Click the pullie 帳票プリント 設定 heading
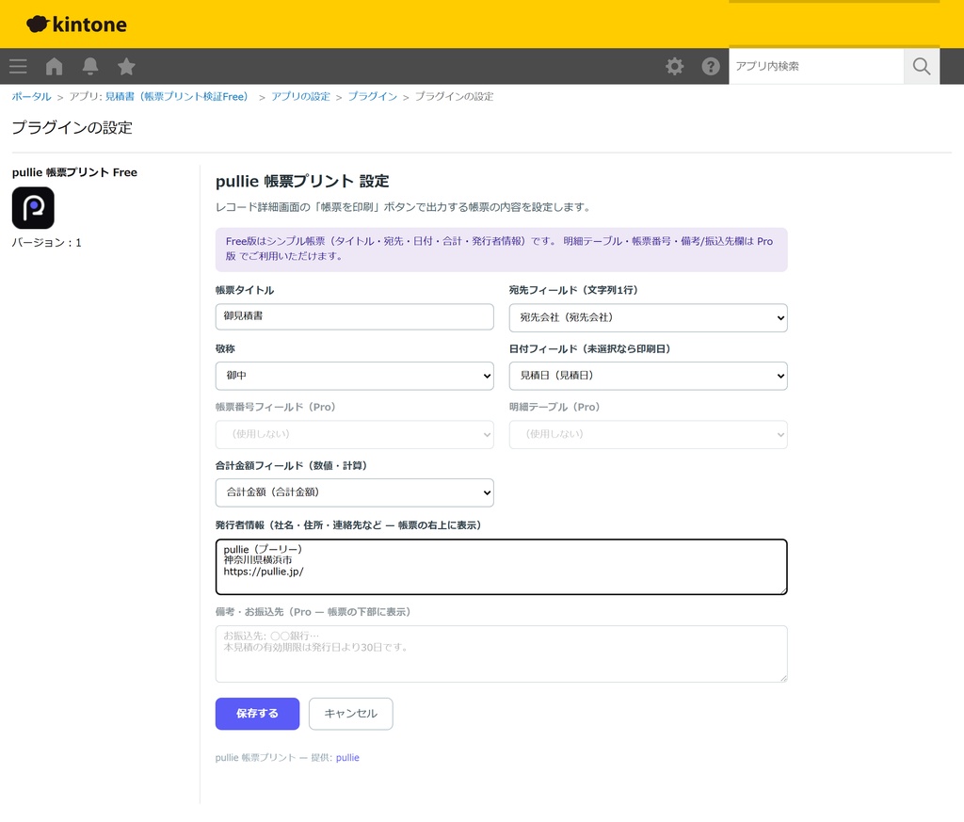This screenshot has width=964, height=822. click(302, 182)
